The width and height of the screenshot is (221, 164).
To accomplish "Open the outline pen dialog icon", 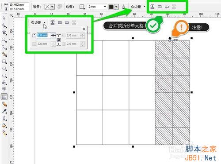I will click(x=123, y=7).
